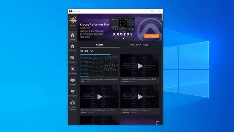234x132 pixels.
Task: Open the Krotos Igniter feed thumbnail
Action: point(99,66)
